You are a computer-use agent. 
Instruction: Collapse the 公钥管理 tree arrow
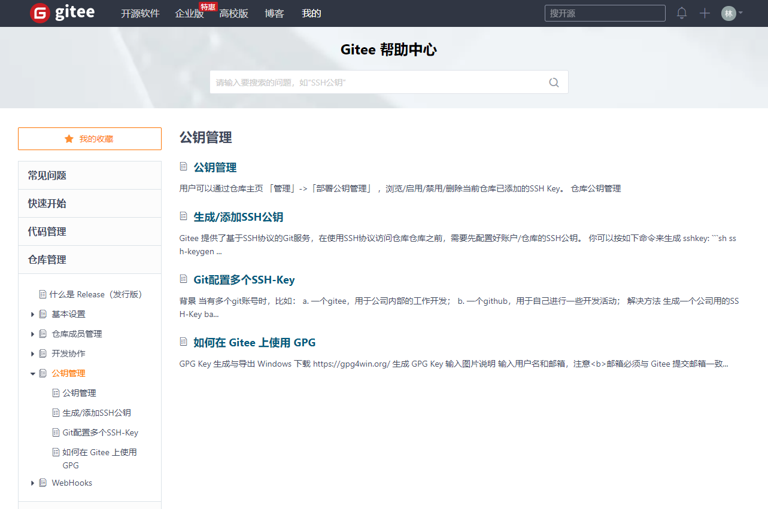32,373
